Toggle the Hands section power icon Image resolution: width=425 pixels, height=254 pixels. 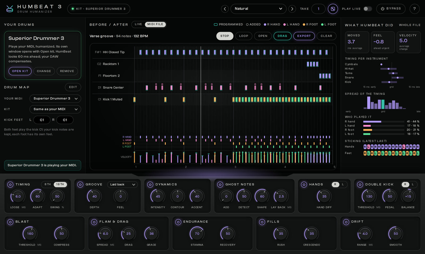tap(304, 184)
